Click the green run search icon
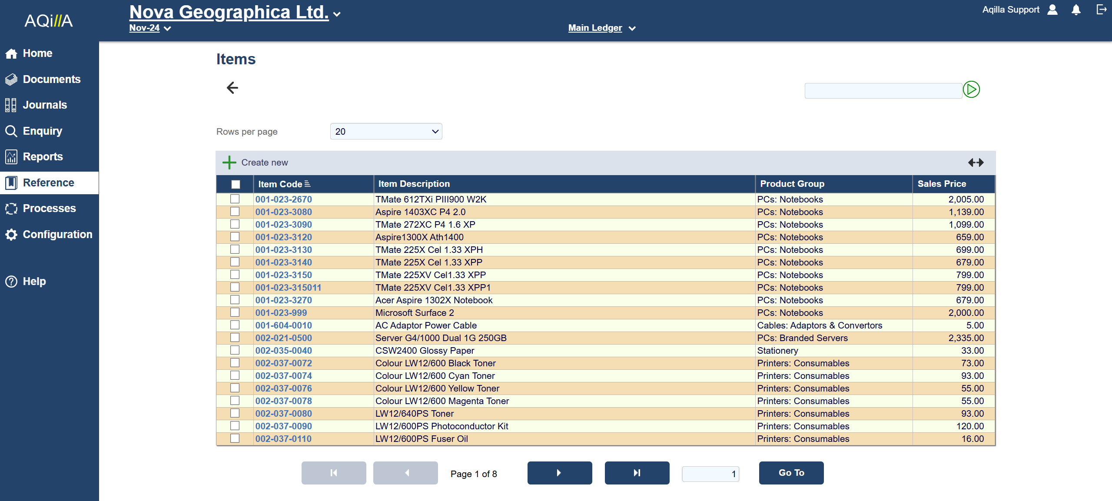 click(971, 90)
